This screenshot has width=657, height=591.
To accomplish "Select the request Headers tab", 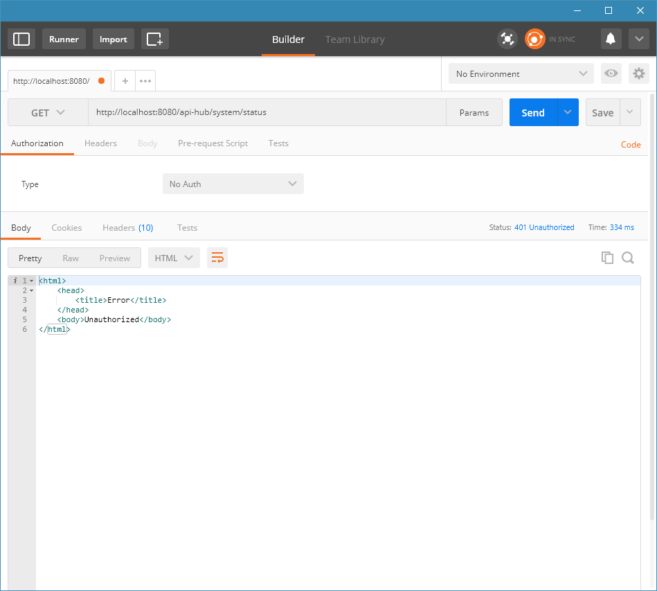I will [100, 143].
